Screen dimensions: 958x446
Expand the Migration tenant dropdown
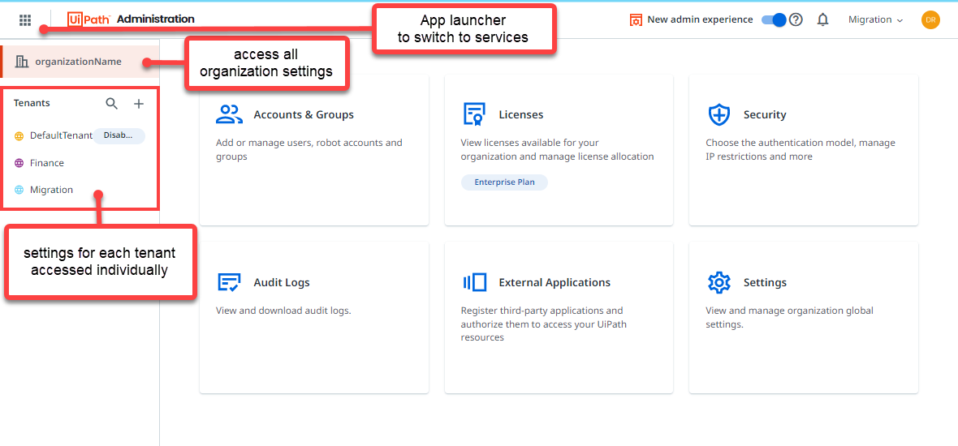(875, 19)
